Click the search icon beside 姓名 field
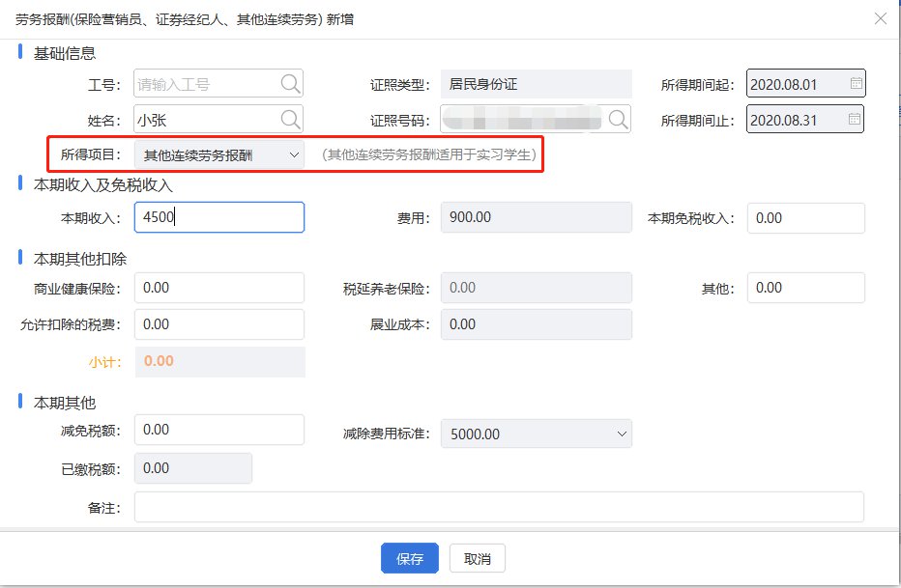Screen dimensions: 901x588 coord(291,119)
